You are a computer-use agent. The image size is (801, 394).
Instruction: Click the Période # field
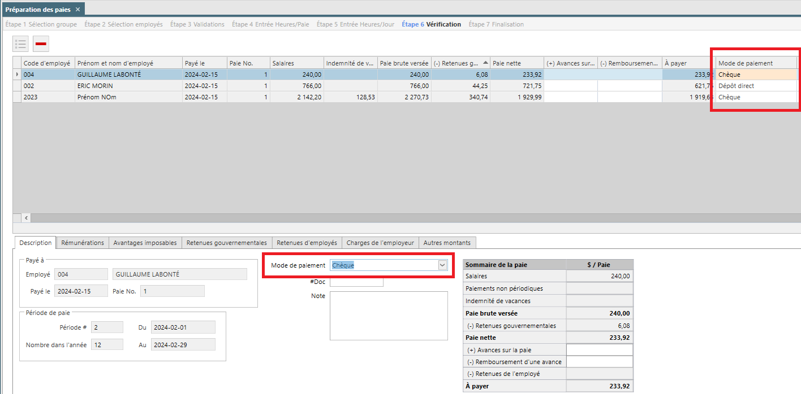coord(107,327)
